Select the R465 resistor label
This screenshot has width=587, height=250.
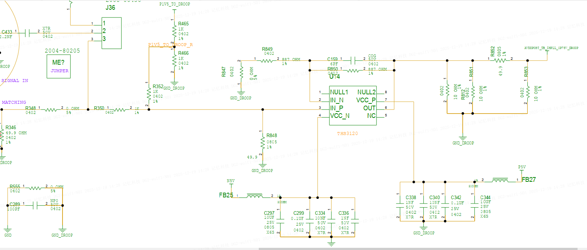(183, 24)
